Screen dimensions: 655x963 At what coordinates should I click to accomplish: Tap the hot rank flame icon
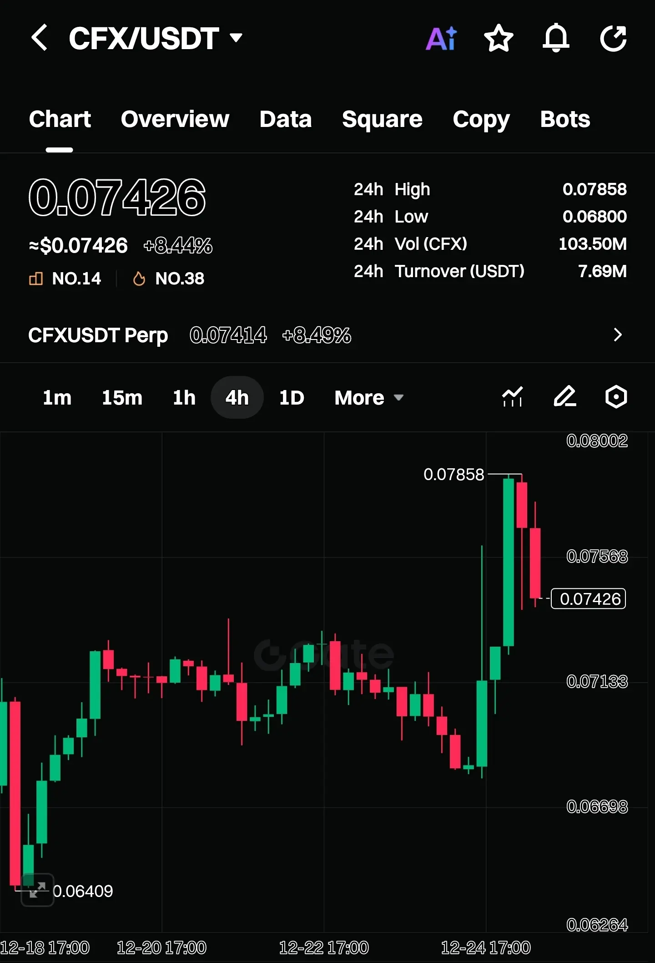[x=139, y=279]
